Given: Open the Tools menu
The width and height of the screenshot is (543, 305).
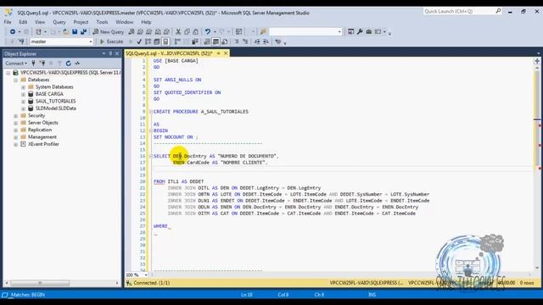Looking at the screenshot, I should click(102, 22).
